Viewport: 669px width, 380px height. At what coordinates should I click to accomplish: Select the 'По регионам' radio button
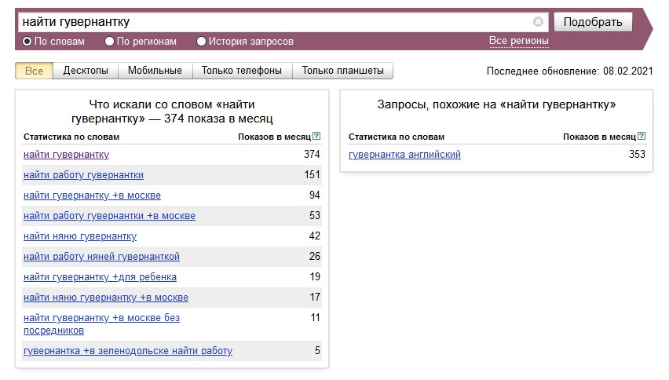click(110, 42)
